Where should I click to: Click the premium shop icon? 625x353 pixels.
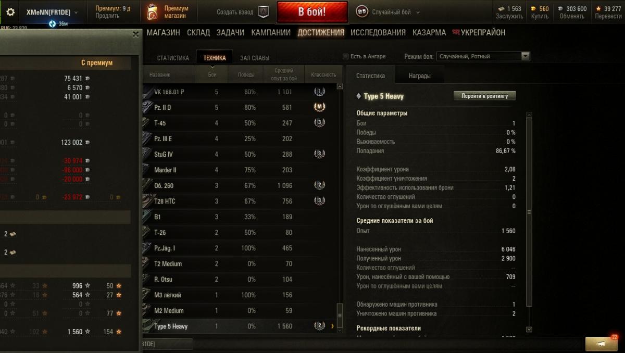[152, 12]
